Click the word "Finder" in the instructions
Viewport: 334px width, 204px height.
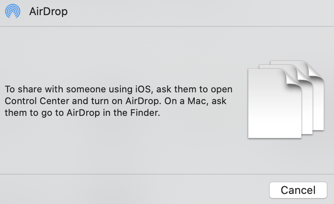click(146, 112)
